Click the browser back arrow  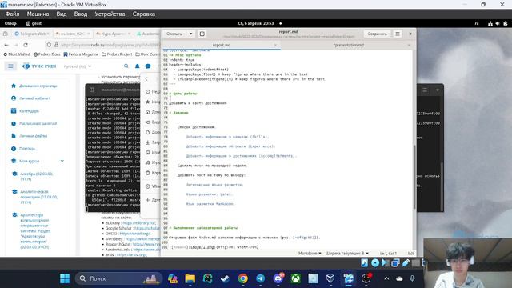6,45
